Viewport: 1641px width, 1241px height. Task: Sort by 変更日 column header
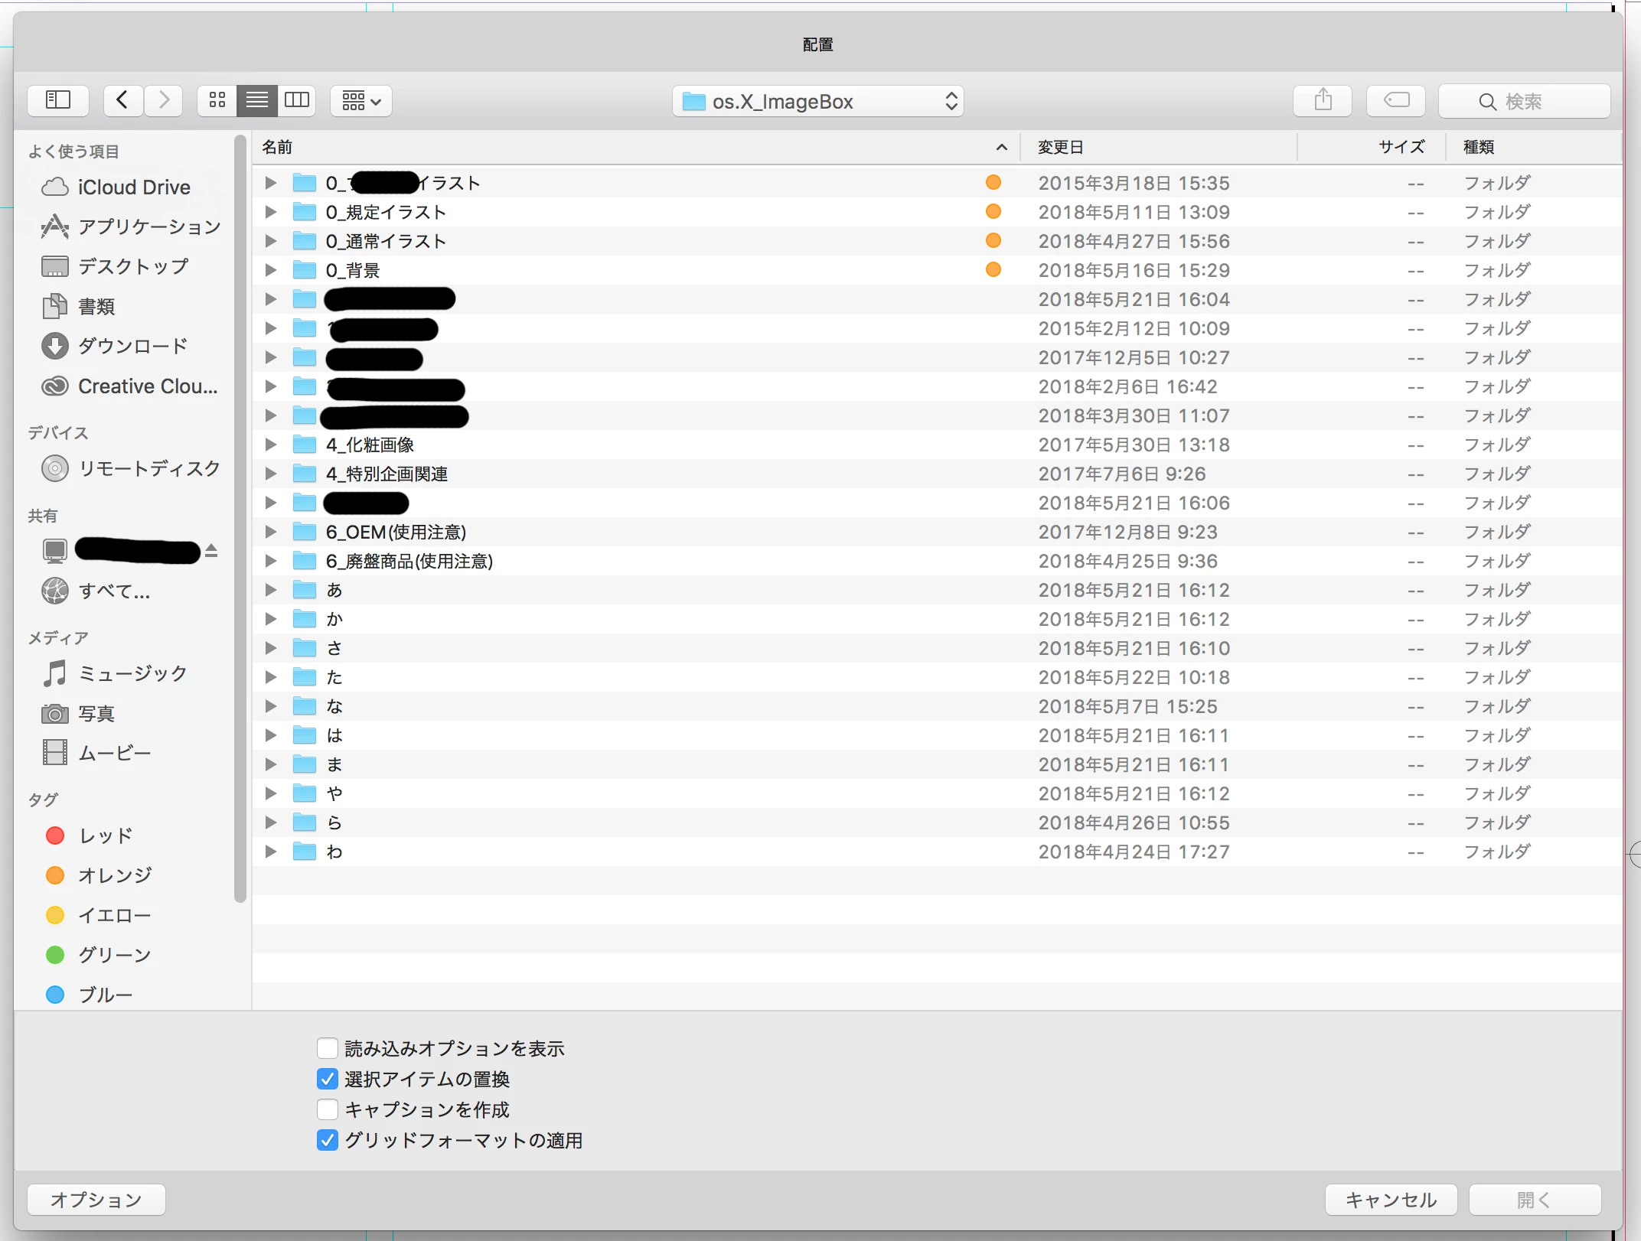click(1061, 147)
